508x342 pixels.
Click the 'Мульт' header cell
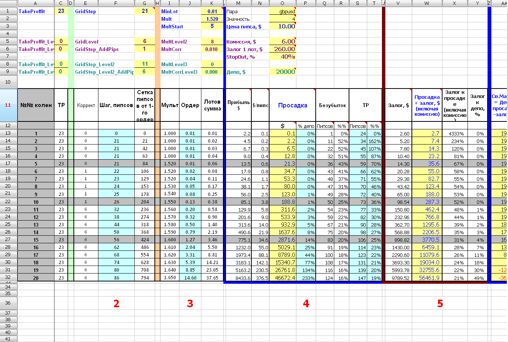point(170,105)
